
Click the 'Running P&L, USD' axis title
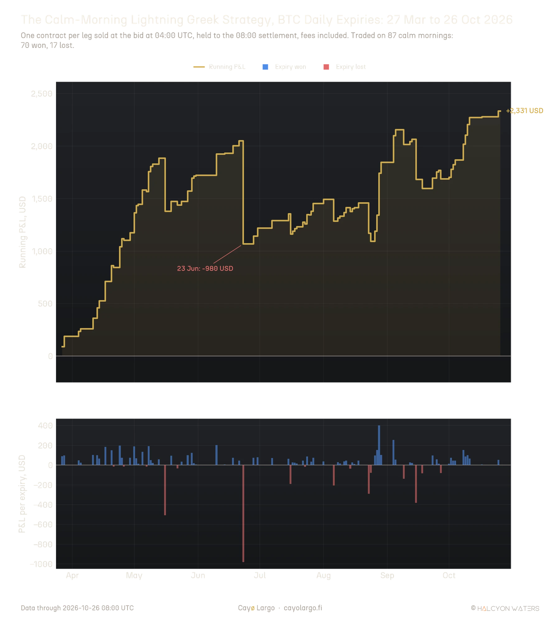(22, 232)
